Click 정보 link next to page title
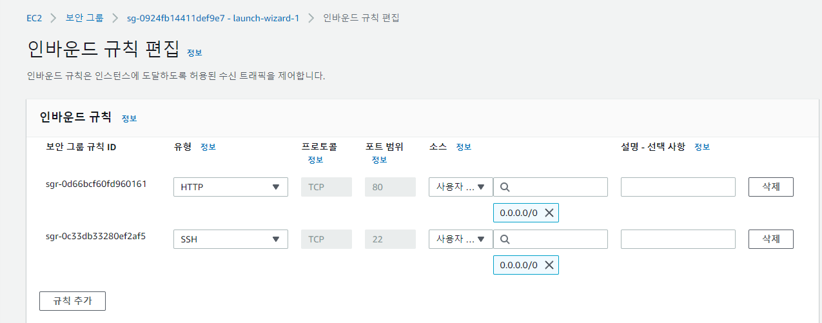Screen dimensions: 822x323 195,52
